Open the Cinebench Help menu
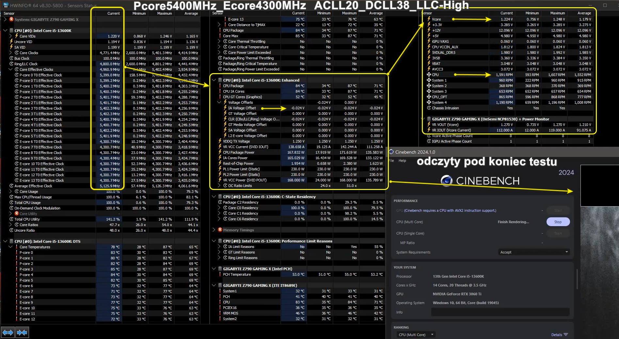The image size is (619, 339). click(x=402, y=161)
